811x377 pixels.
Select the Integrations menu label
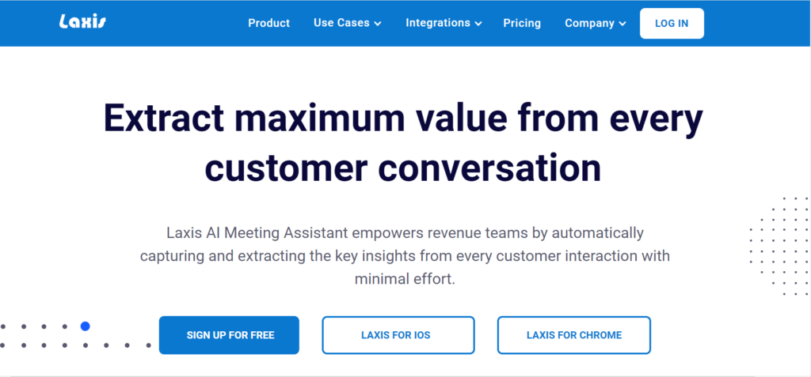[438, 23]
